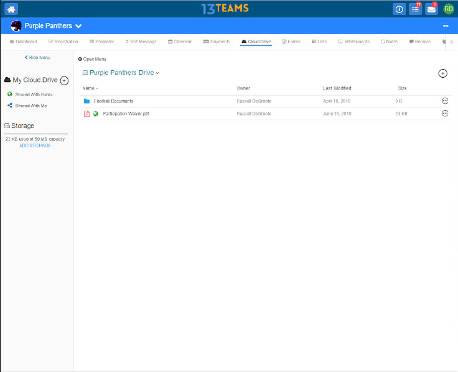Click the storage usage progress bar

(36, 134)
